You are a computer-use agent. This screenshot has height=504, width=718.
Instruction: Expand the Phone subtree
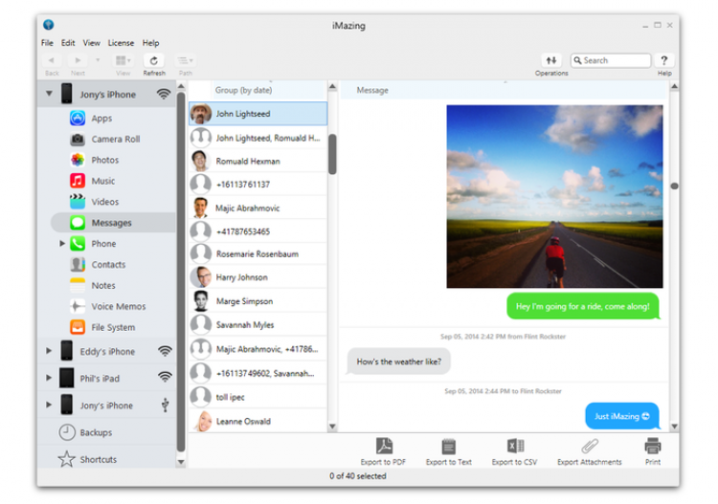pos(62,243)
